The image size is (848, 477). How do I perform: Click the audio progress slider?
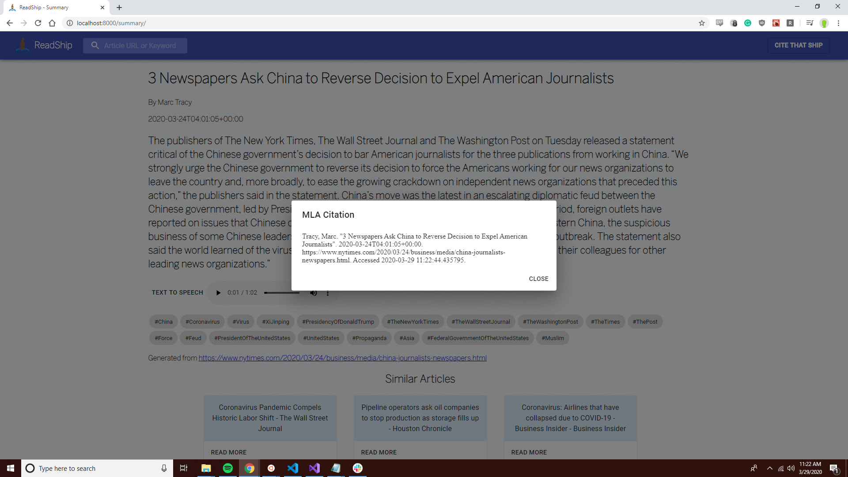pos(282,293)
